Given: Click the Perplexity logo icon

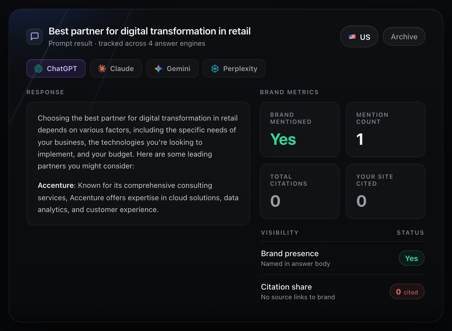Looking at the screenshot, I should [215, 69].
